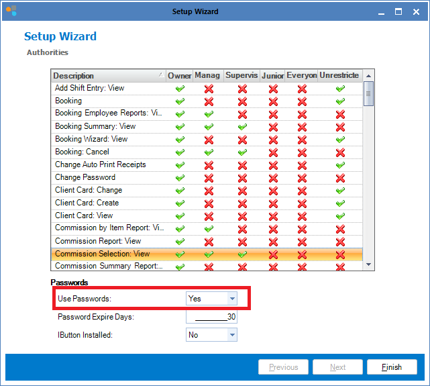The image size is (430, 386).
Task: Click Unrestricted green check for Client Card: Create
Action: [x=340, y=203]
